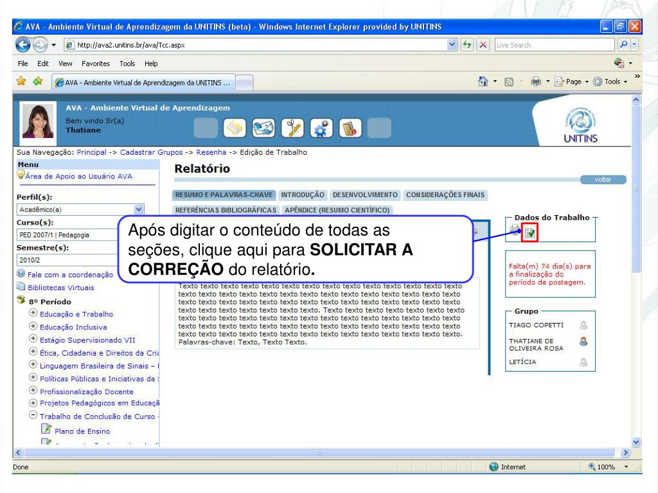The width and height of the screenshot is (658, 493).
Task: Open the Favorites Center star icon
Action: 21,81
